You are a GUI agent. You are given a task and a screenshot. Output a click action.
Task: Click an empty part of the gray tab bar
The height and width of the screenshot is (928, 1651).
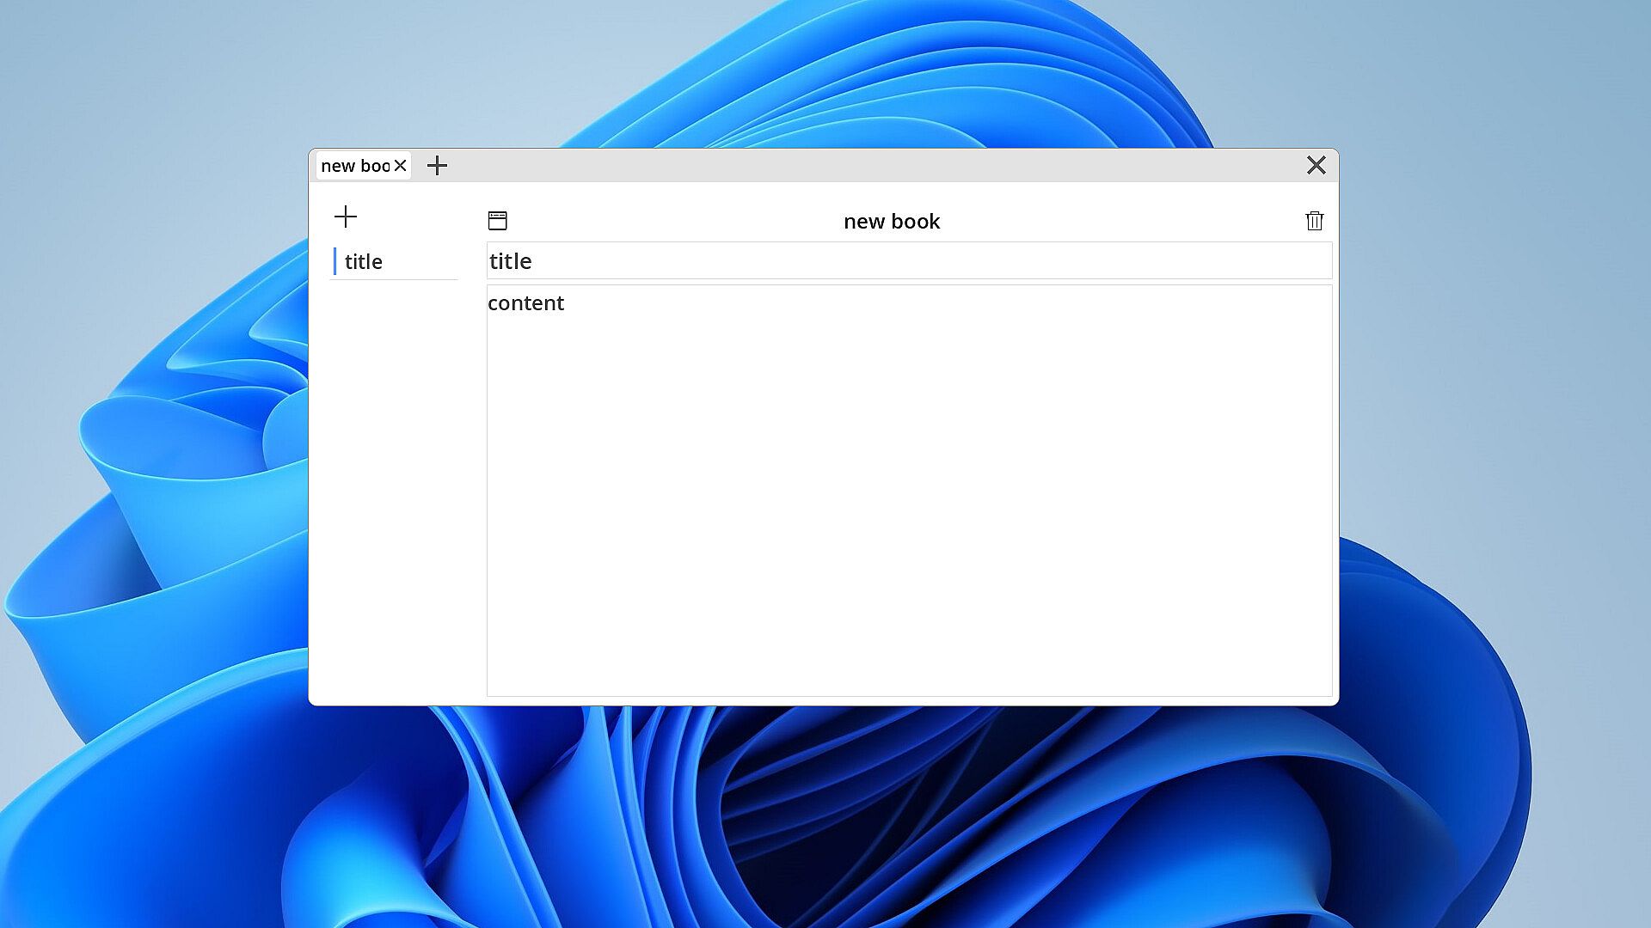(x=860, y=165)
